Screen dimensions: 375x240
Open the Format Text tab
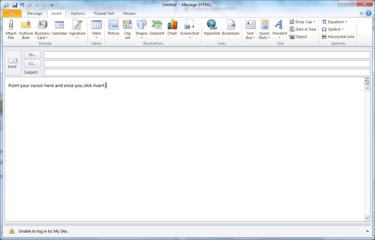[x=104, y=13]
